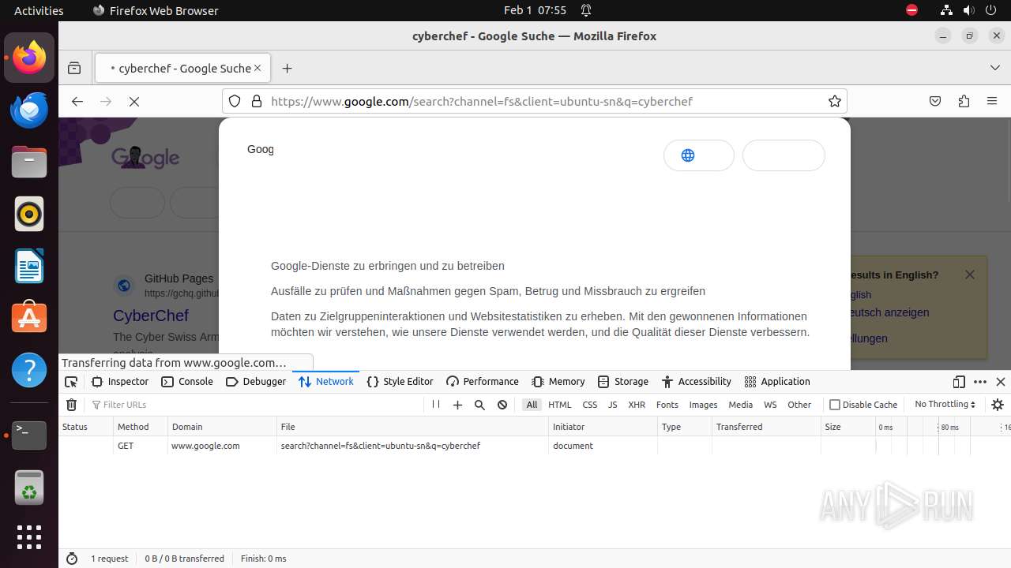Add a new network request plus icon
Viewport: 1011px width, 568px height.
457,405
